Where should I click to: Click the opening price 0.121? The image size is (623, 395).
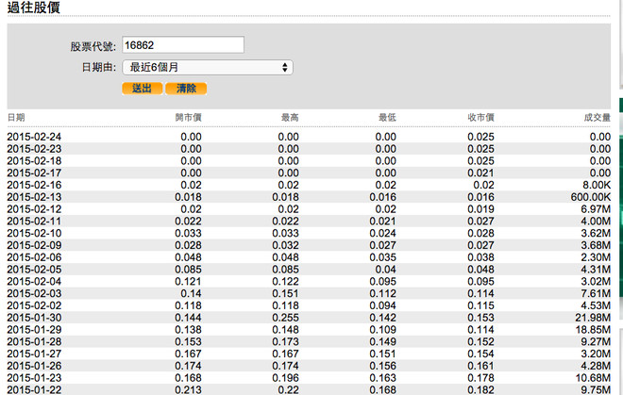point(188,282)
